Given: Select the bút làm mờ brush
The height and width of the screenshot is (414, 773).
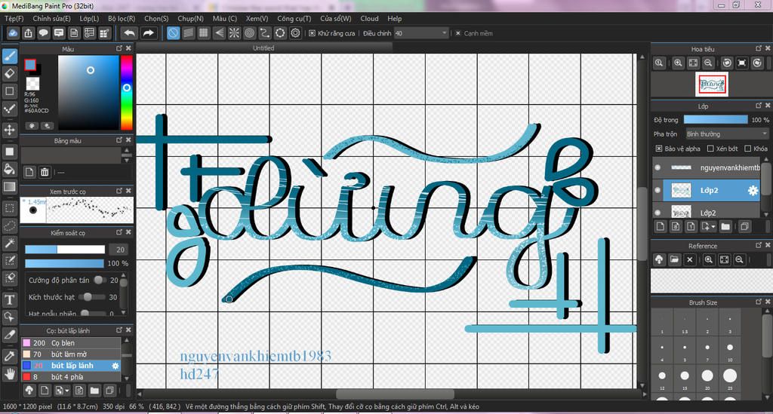Looking at the screenshot, I should point(71,354).
